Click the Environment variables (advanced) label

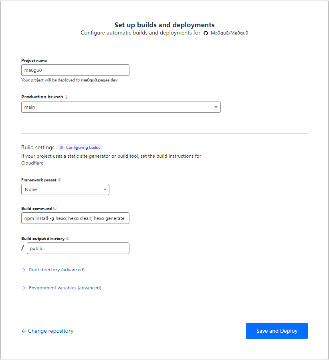65,288
